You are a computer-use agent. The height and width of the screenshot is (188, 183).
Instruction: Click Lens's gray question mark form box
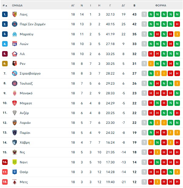(144, 14)
